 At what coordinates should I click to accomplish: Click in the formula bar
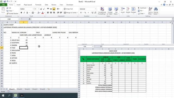pos(101,19)
